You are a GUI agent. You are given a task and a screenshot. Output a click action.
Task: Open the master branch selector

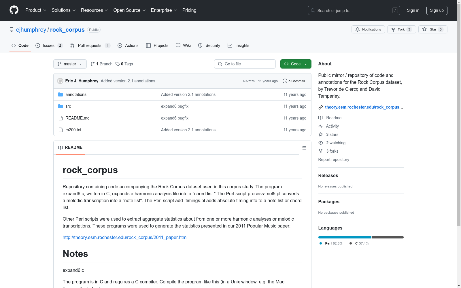70,64
